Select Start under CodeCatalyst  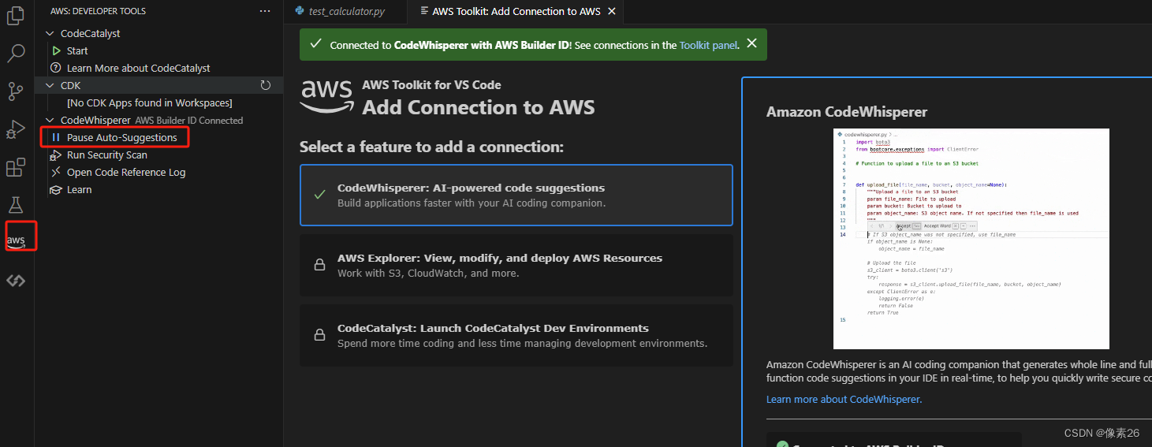coord(77,50)
